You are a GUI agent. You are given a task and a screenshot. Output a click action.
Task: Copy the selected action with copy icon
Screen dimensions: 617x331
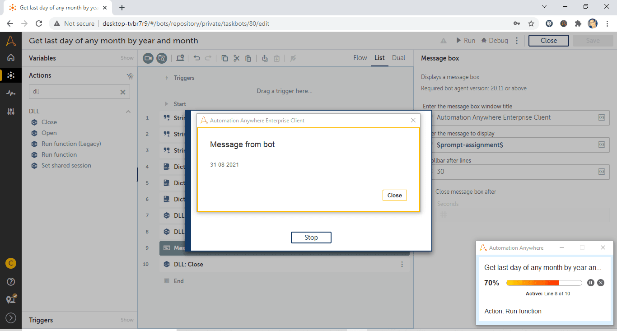click(x=224, y=58)
